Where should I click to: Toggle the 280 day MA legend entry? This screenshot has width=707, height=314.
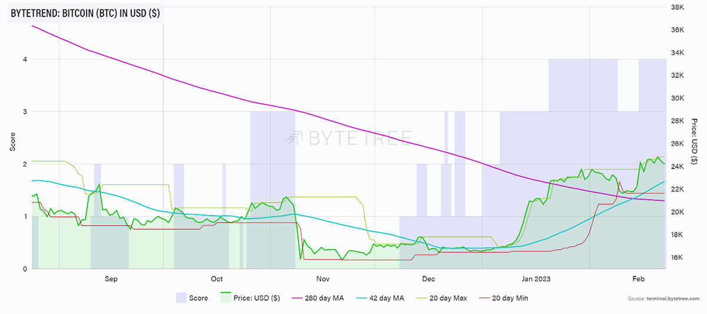318,298
